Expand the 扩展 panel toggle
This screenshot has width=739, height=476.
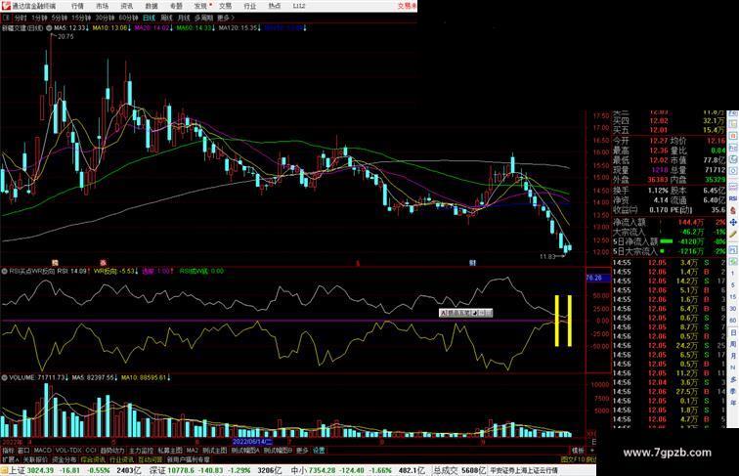point(10,459)
